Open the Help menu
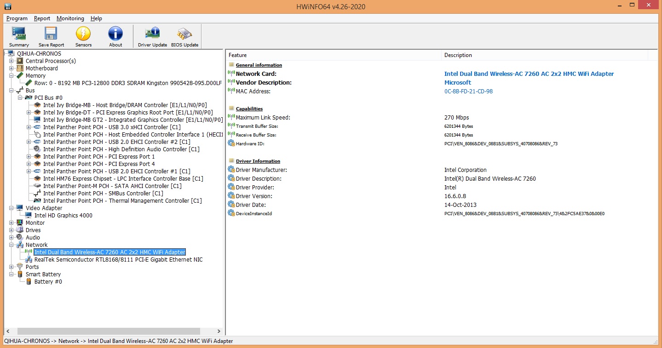This screenshot has width=662, height=348. point(96,18)
